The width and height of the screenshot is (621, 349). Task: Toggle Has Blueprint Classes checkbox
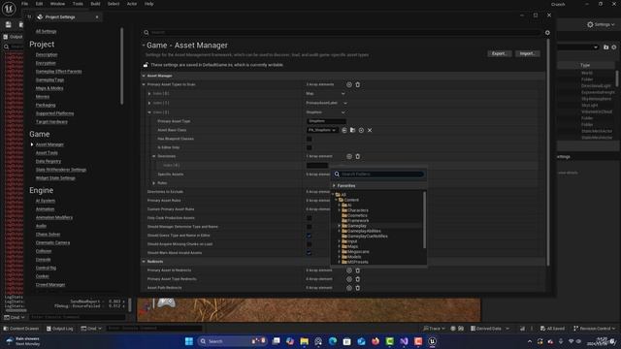click(x=309, y=139)
